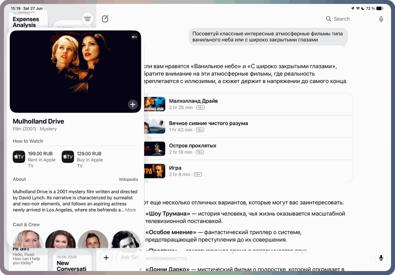Open the Игра movie row

tap(248, 171)
